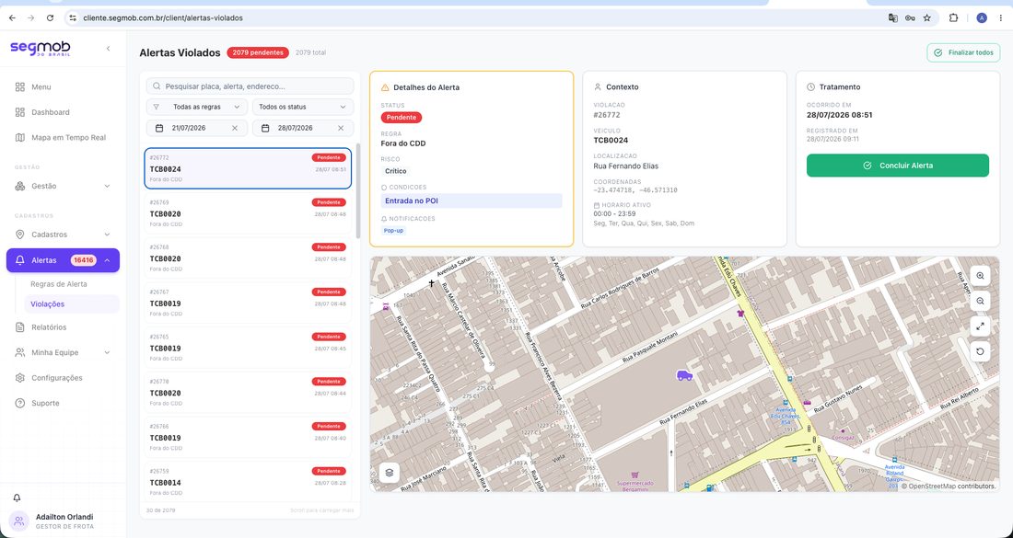Zoom in on the map

pos(980,276)
